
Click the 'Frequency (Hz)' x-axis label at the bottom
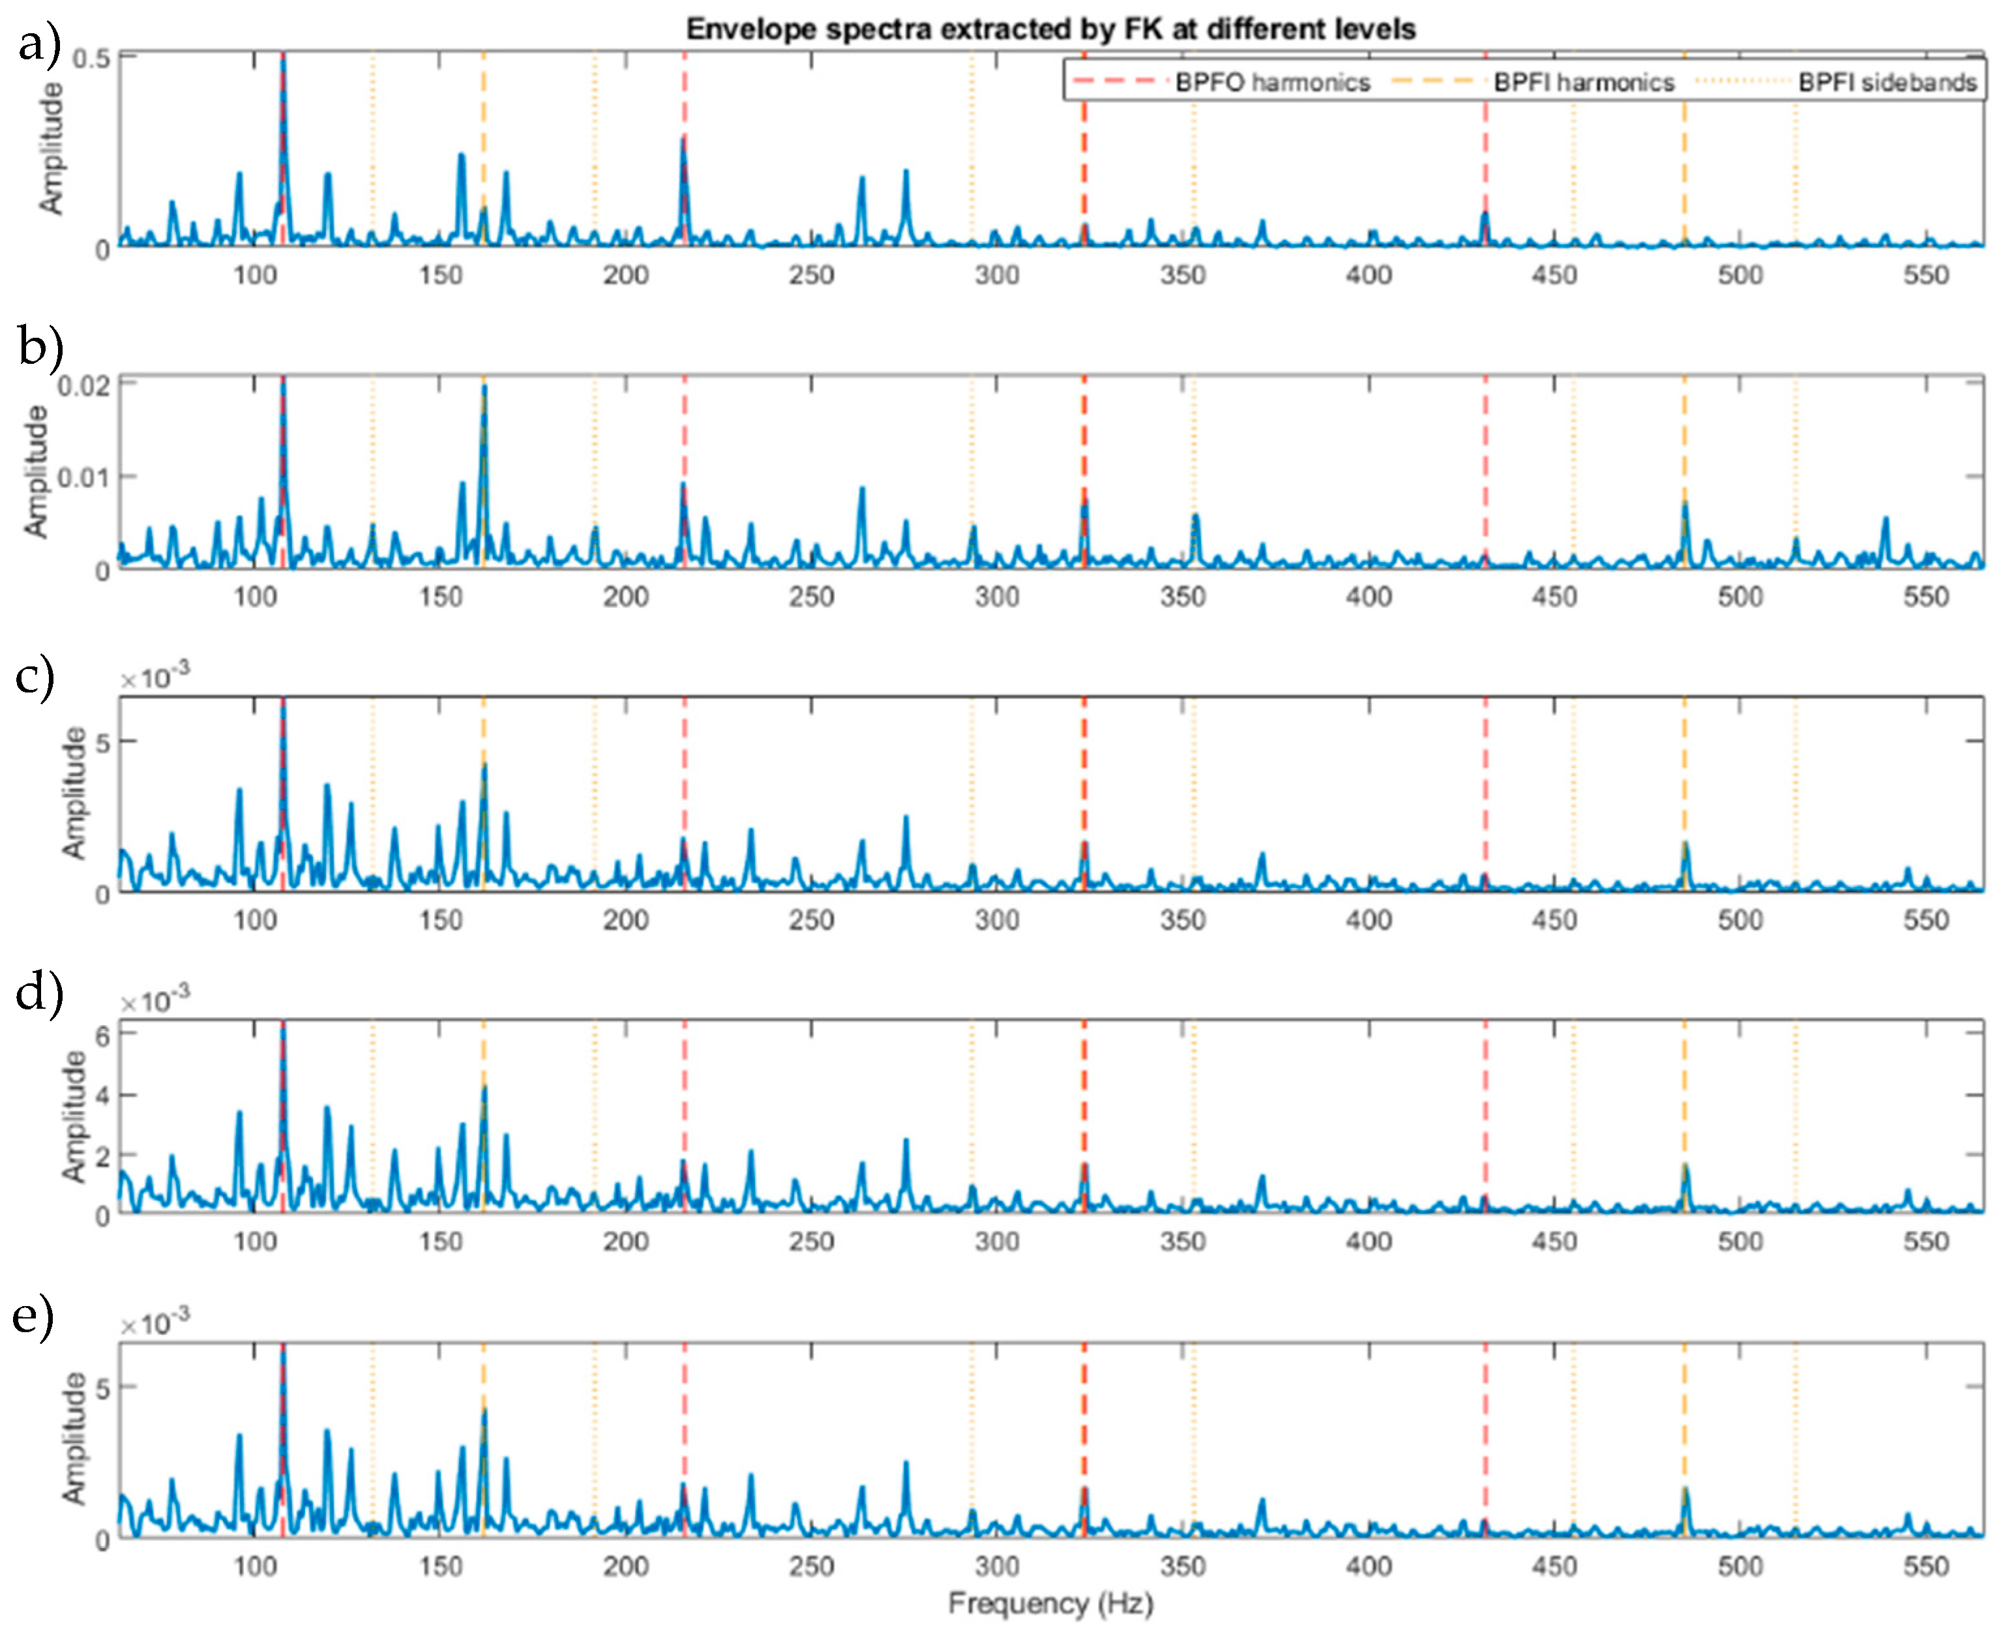point(1050,1603)
